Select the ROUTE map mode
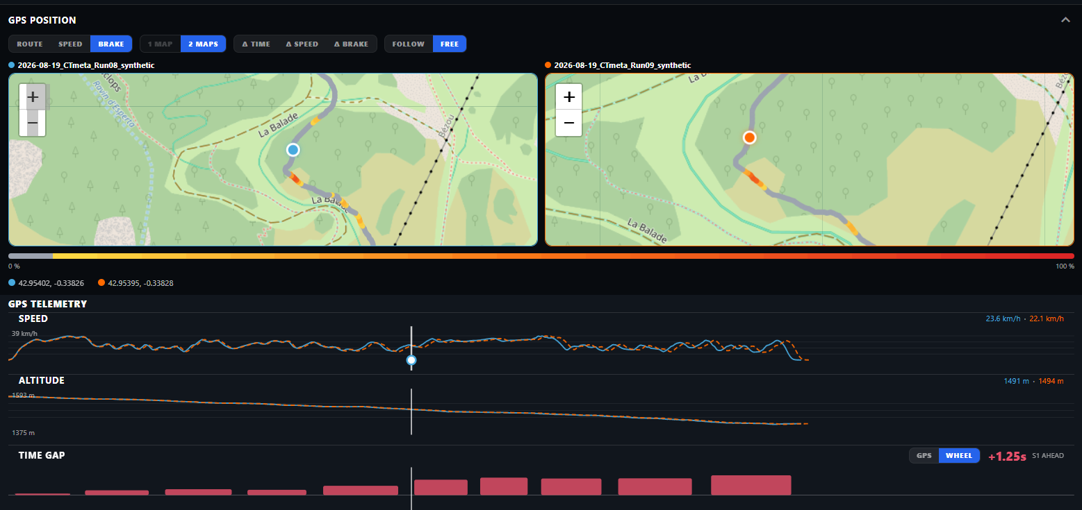1082x510 pixels. 30,44
